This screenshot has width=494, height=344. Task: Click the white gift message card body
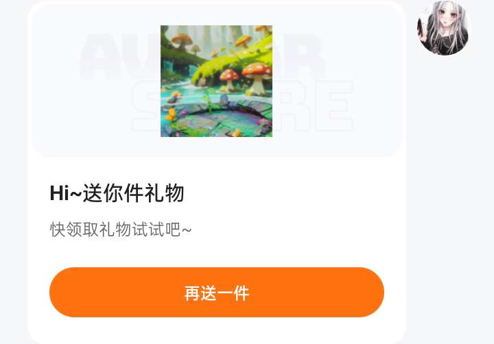click(217, 172)
